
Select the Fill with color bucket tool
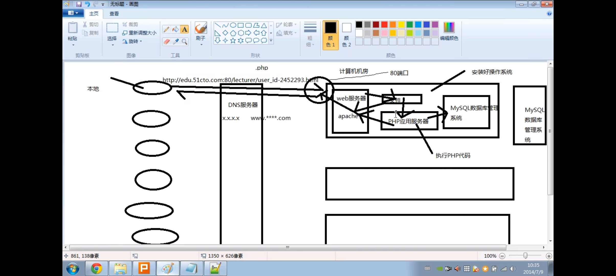[x=175, y=29]
